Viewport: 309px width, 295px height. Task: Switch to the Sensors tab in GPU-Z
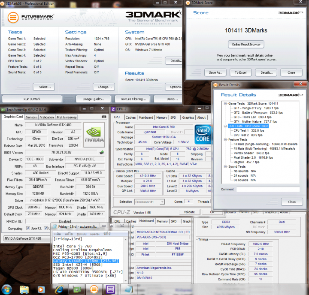coord(31,117)
